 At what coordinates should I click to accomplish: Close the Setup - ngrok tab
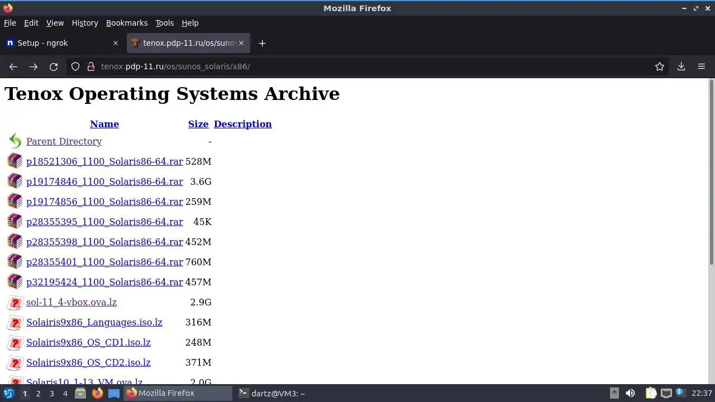click(x=116, y=43)
